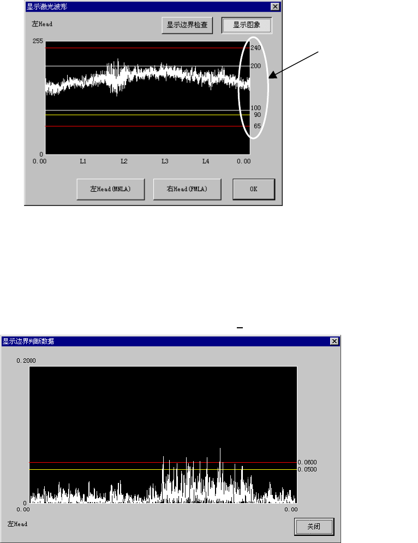Click the yellow 90 threshold line
Image resolution: width=418 pixels, height=543 pixels.
pos(147,115)
